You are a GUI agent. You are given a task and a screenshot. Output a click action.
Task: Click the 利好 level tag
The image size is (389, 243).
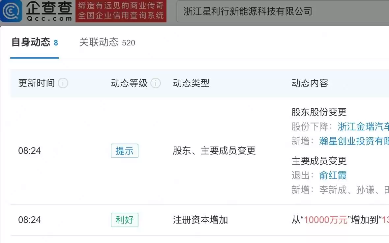125,220
